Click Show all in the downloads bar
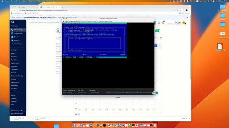The image size is (229, 128). [x=184, y=119]
